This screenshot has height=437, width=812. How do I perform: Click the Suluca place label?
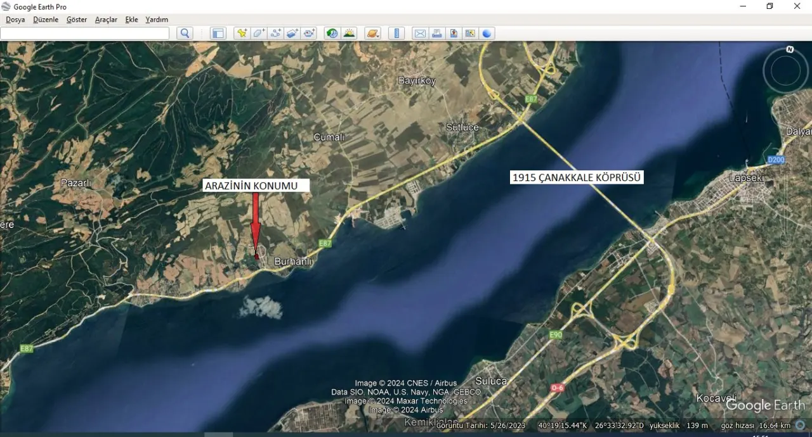tap(491, 381)
